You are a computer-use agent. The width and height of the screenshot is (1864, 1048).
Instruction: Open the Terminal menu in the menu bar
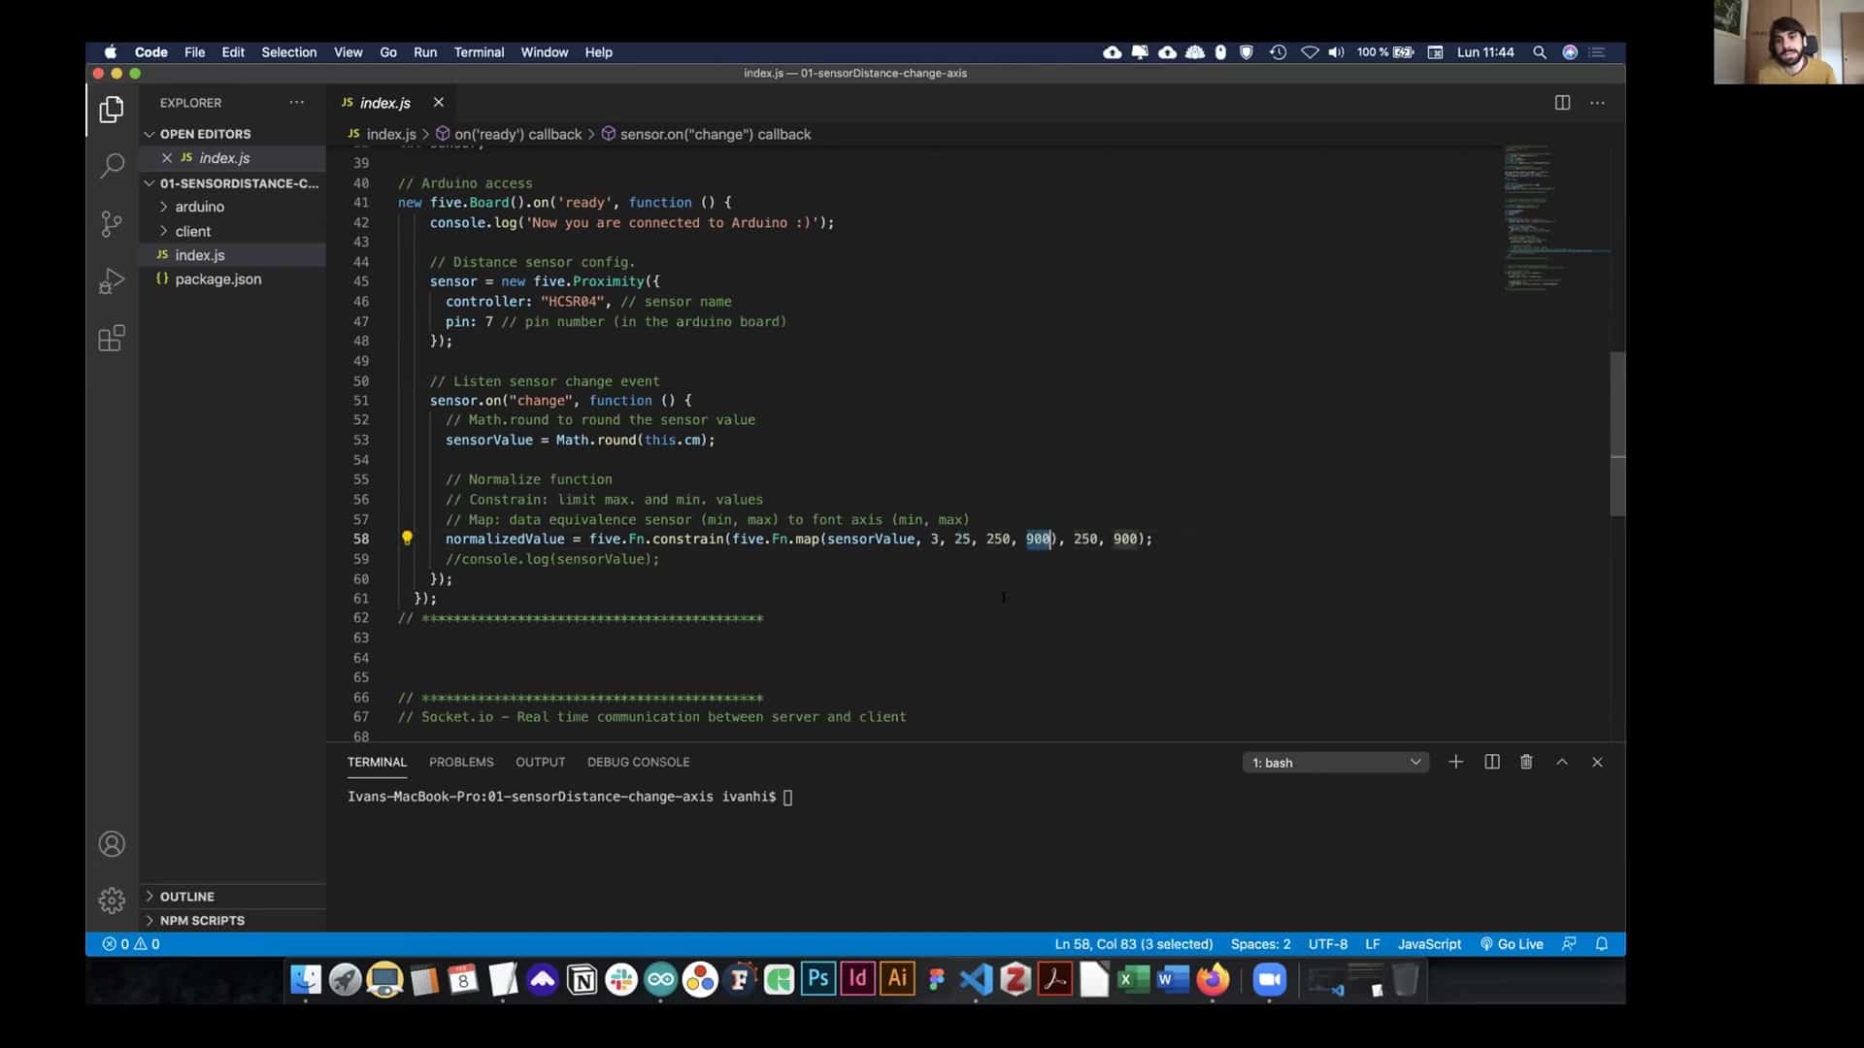[x=479, y=52]
